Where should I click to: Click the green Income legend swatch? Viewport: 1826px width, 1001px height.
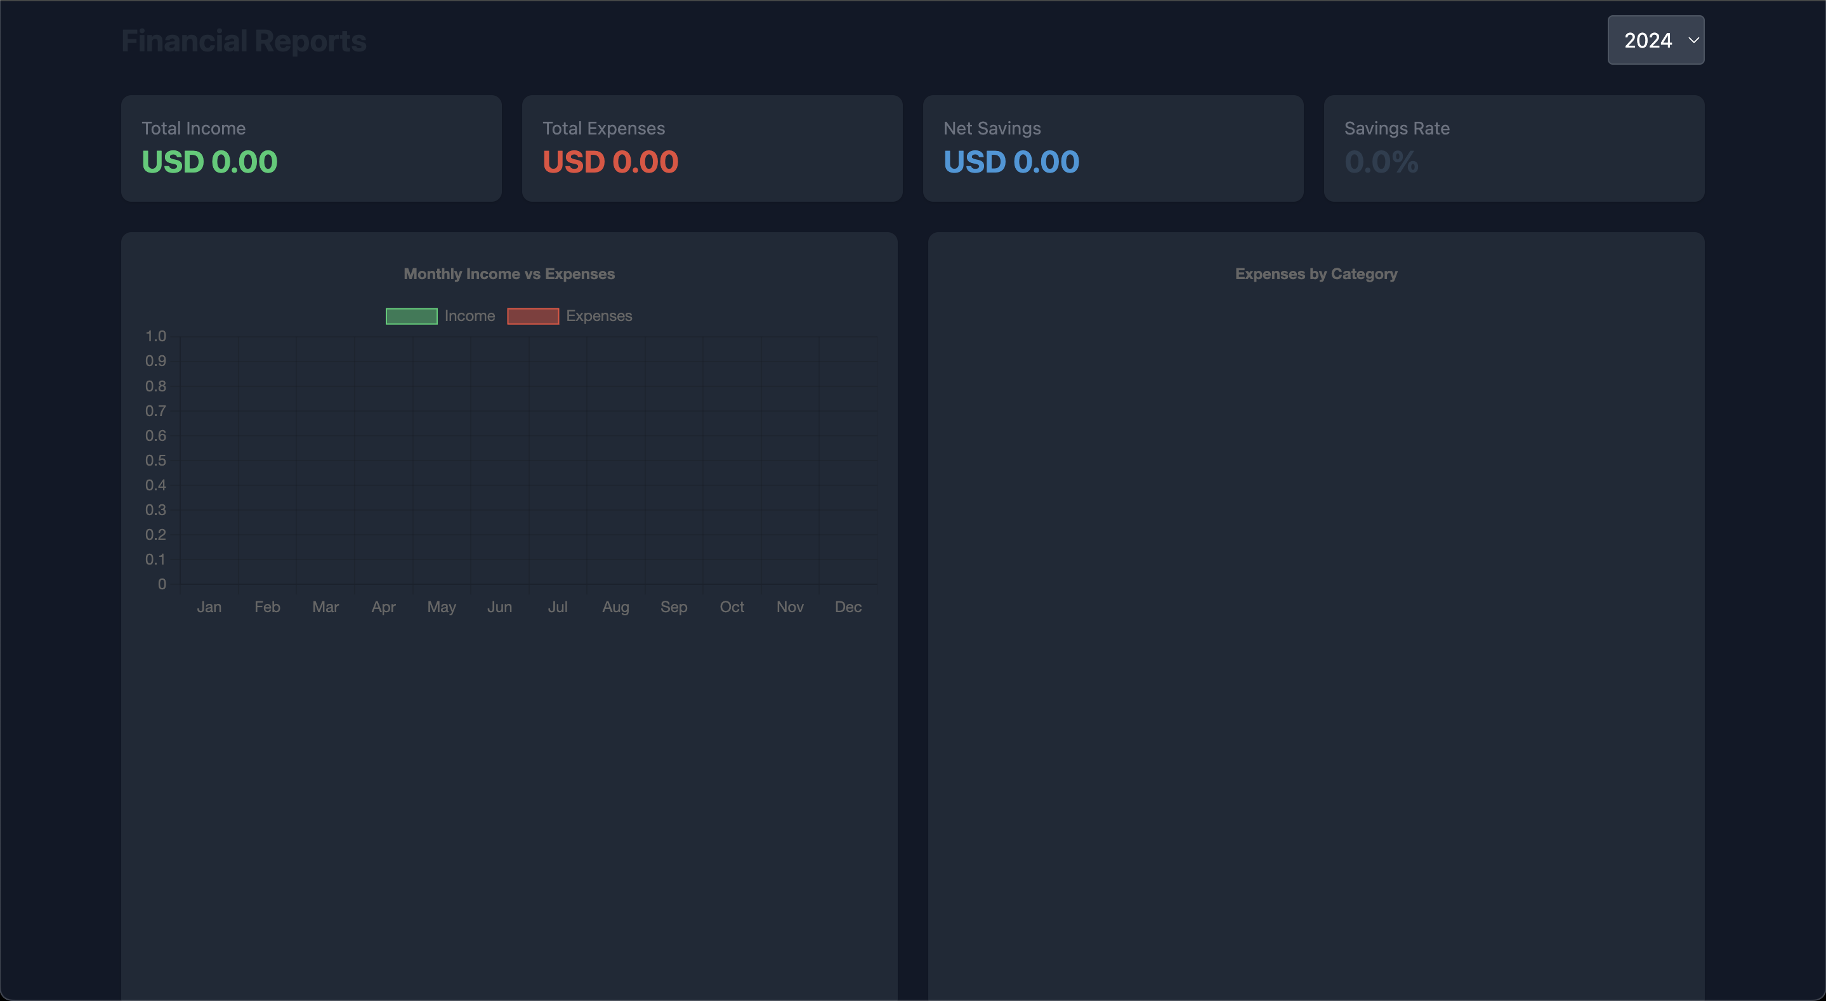[x=411, y=316]
